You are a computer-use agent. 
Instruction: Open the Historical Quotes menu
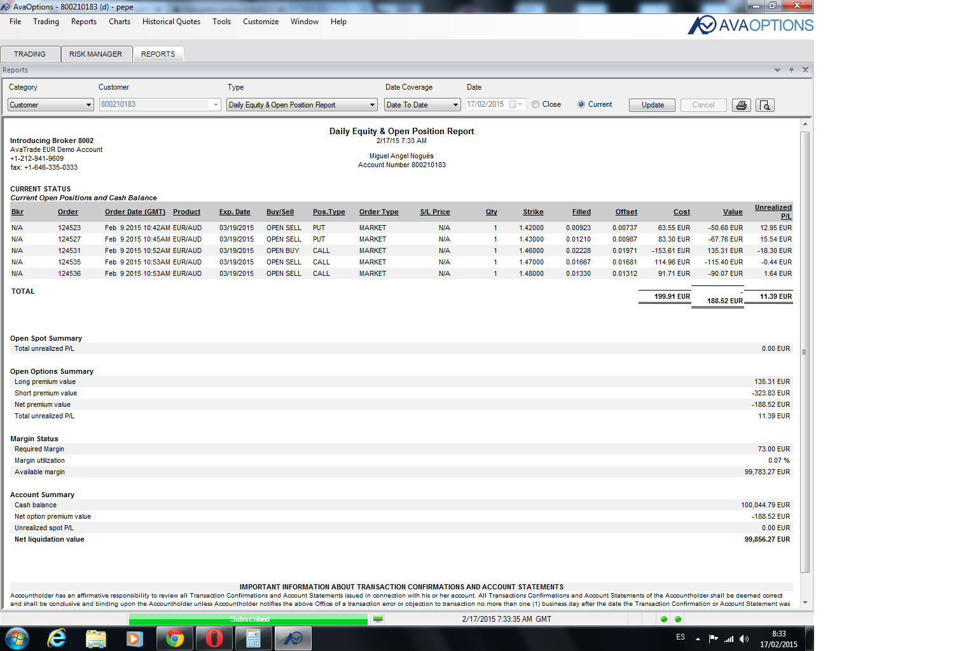(171, 22)
